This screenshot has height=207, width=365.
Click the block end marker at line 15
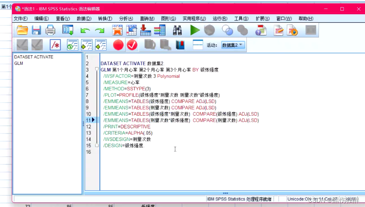pos(97,145)
